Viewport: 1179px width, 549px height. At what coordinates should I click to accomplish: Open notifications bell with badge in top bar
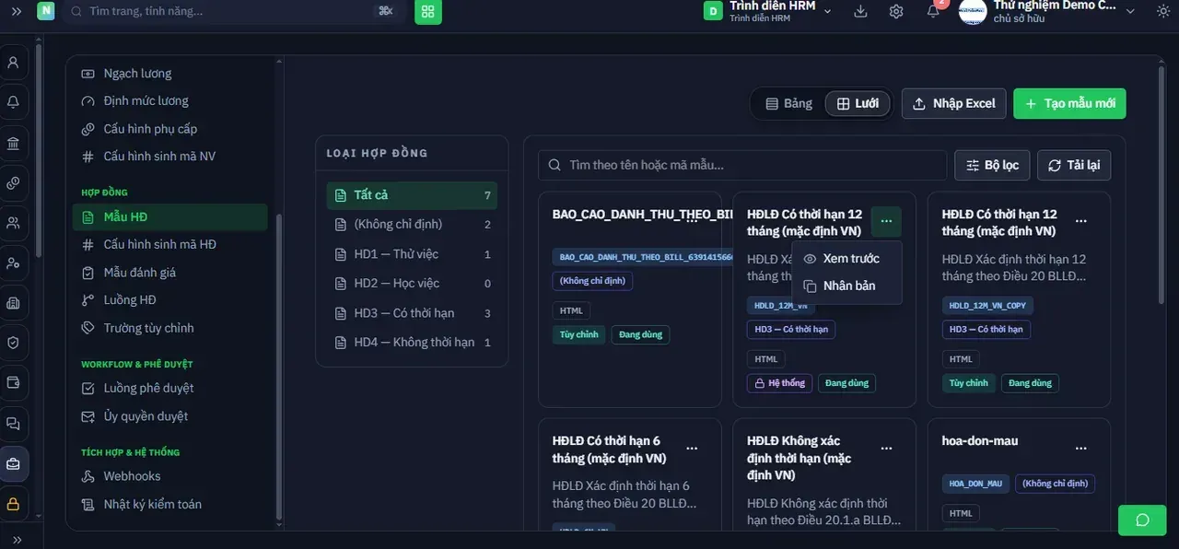point(933,11)
